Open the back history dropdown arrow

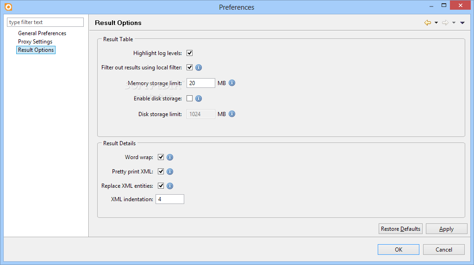[436, 23]
